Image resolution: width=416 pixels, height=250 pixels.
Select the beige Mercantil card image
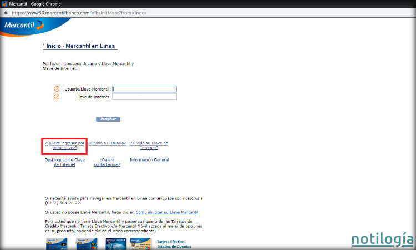pos(141,244)
